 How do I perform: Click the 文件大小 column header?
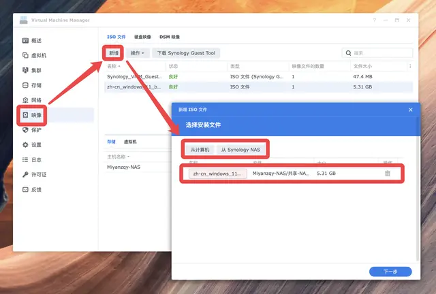pos(362,66)
